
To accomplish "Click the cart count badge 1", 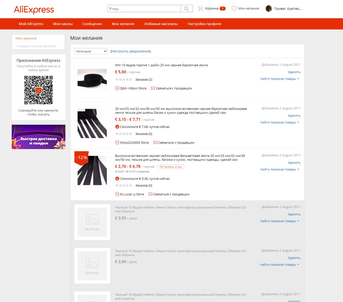I will (x=222, y=9).
